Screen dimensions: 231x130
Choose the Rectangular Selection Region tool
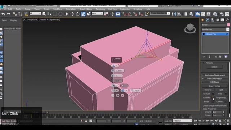point(55,14)
